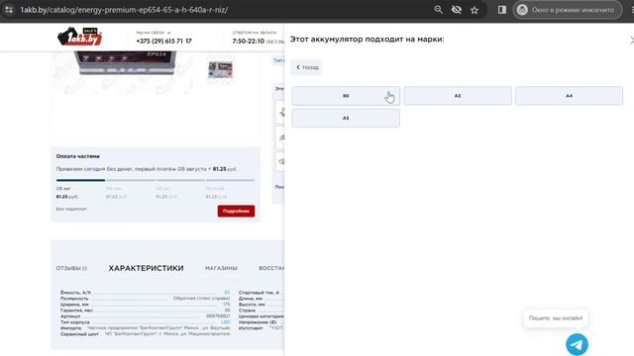
Task: Open the browser side panel icon
Action: click(502, 10)
